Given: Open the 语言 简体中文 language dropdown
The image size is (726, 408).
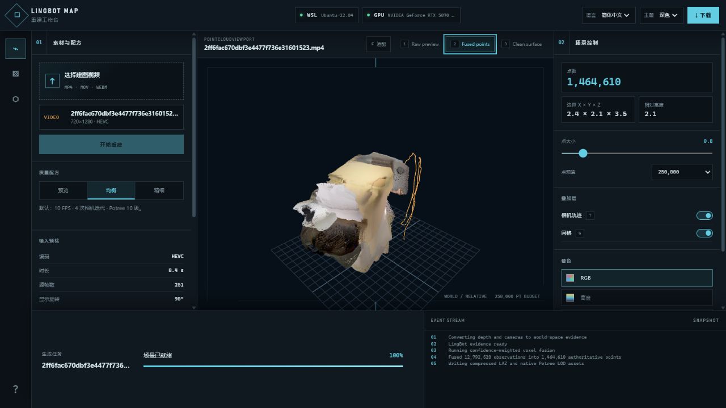Looking at the screenshot, I should pyautogui.click(x=609, y=15).
